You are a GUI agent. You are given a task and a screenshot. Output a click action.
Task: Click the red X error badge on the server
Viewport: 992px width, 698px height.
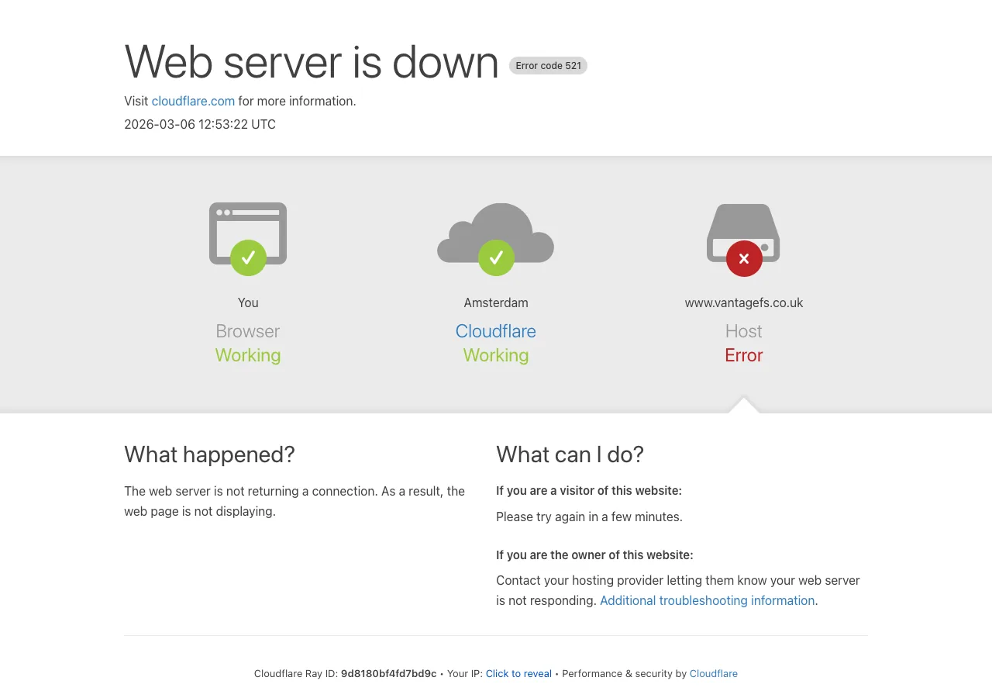click(744, 258)
